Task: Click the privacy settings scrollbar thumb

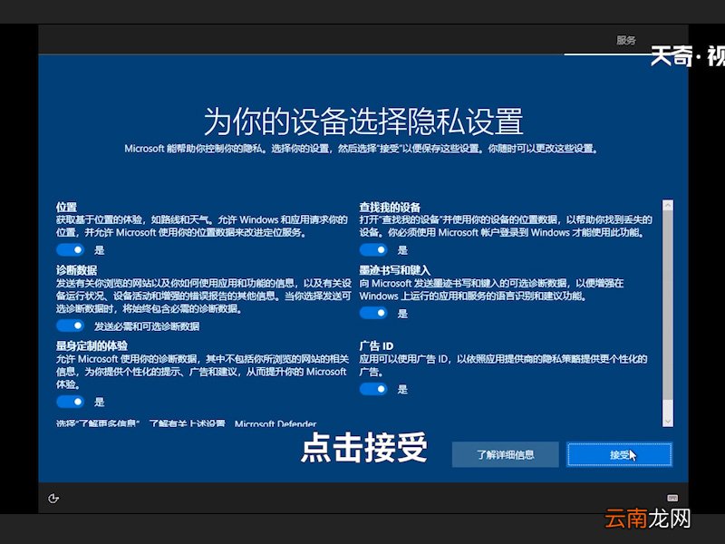Action: 668,306
